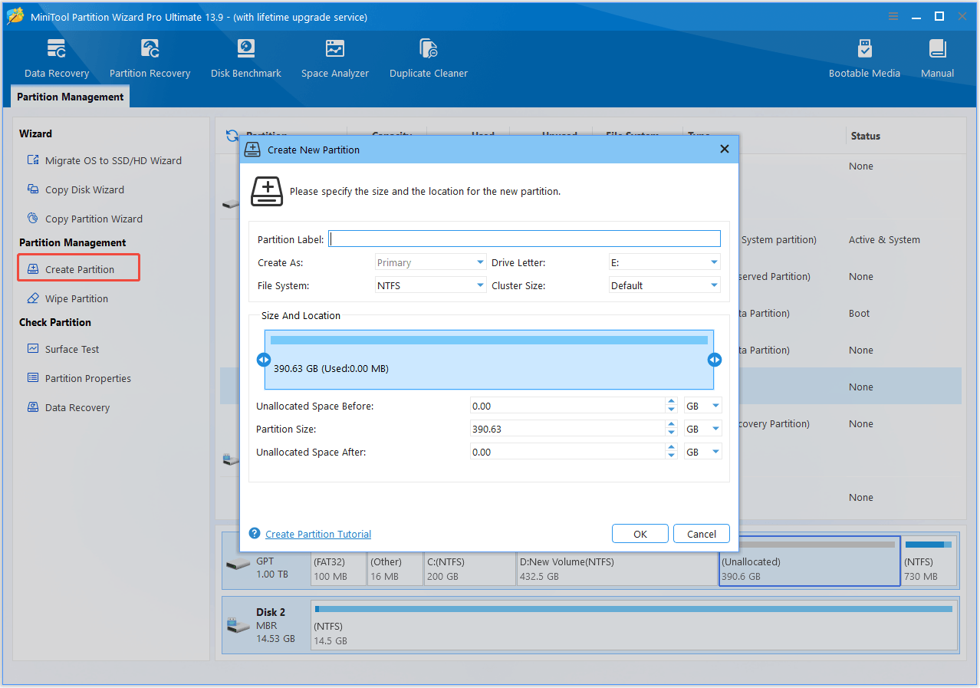Open Disk Benchmark tool
The height and width of the screenshot is (688, 980).
pos(246,58)
